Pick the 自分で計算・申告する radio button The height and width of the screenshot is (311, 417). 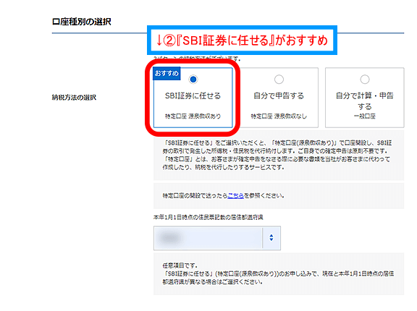[365, 79]
